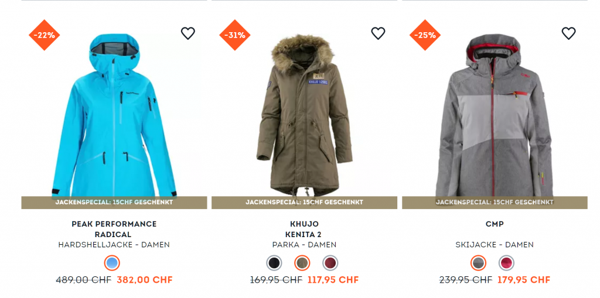Viewport: 600px width, 298px height.
Task: Choose black color for Khujo parka
Action: pyautogui.click(x=274, y=263)
